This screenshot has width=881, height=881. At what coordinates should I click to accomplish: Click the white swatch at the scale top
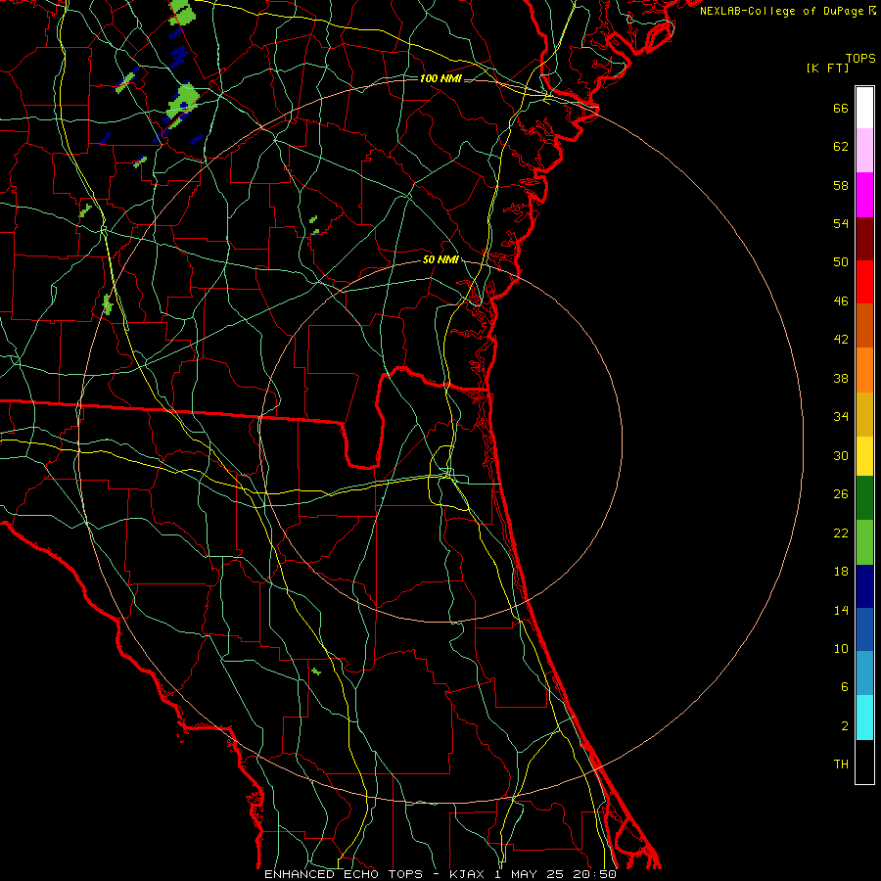coord(864,108)
